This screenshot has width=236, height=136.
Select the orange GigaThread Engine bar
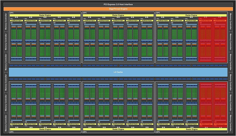coord(118,9)
